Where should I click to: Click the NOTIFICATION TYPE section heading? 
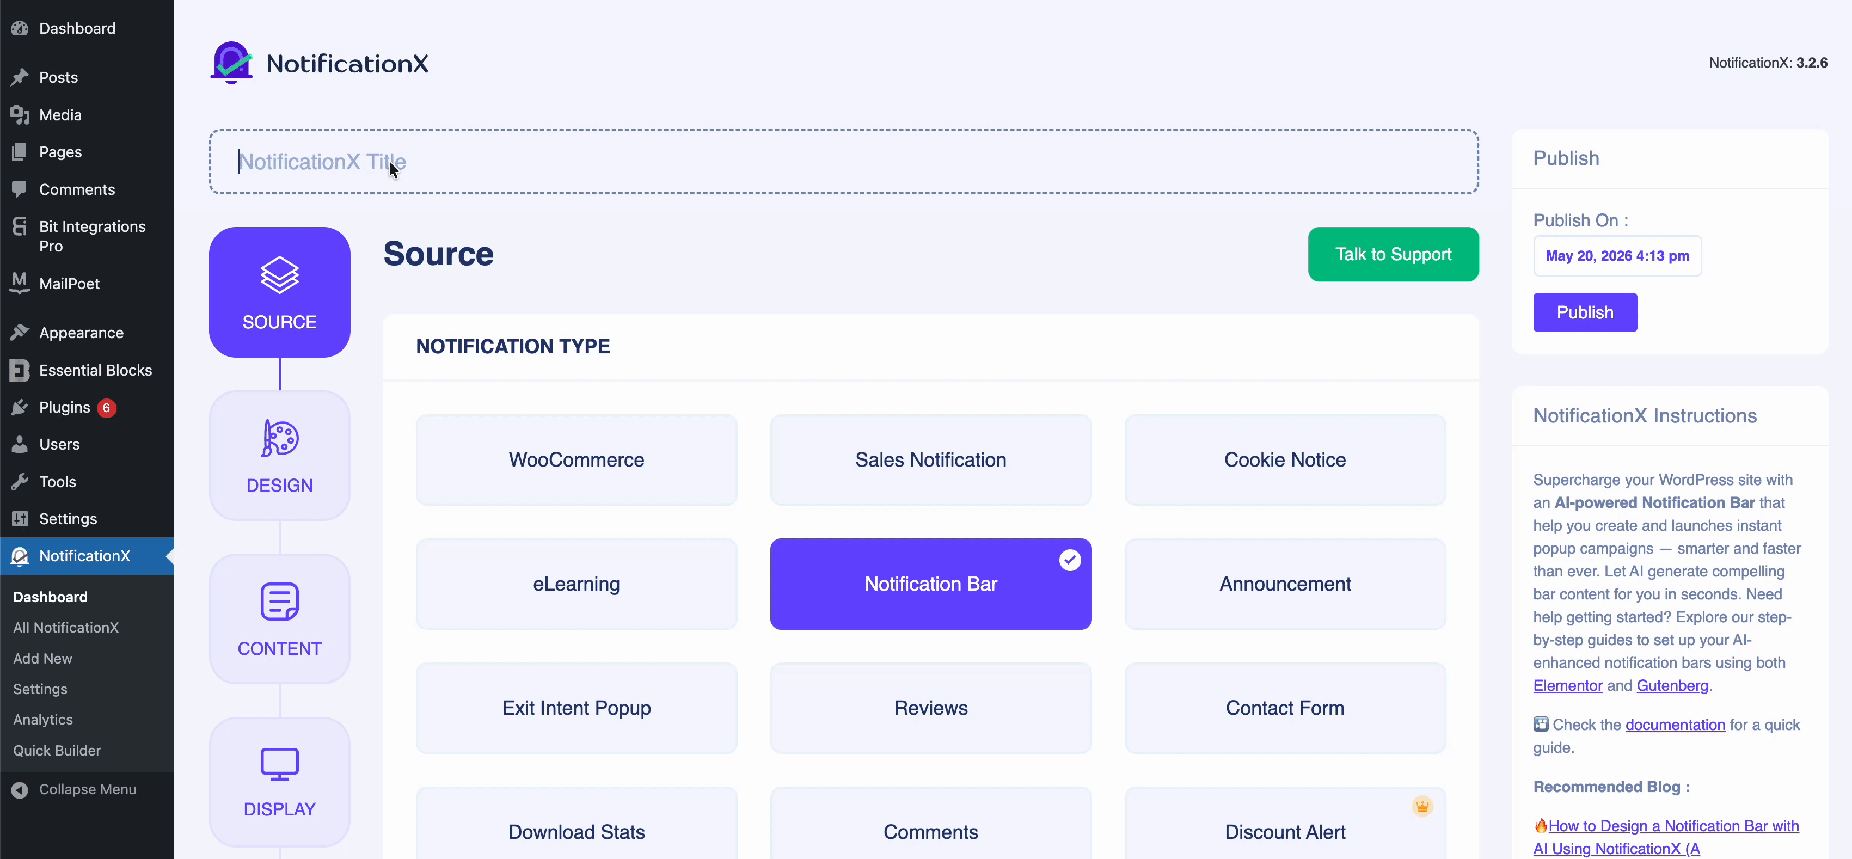coord(513,346)
